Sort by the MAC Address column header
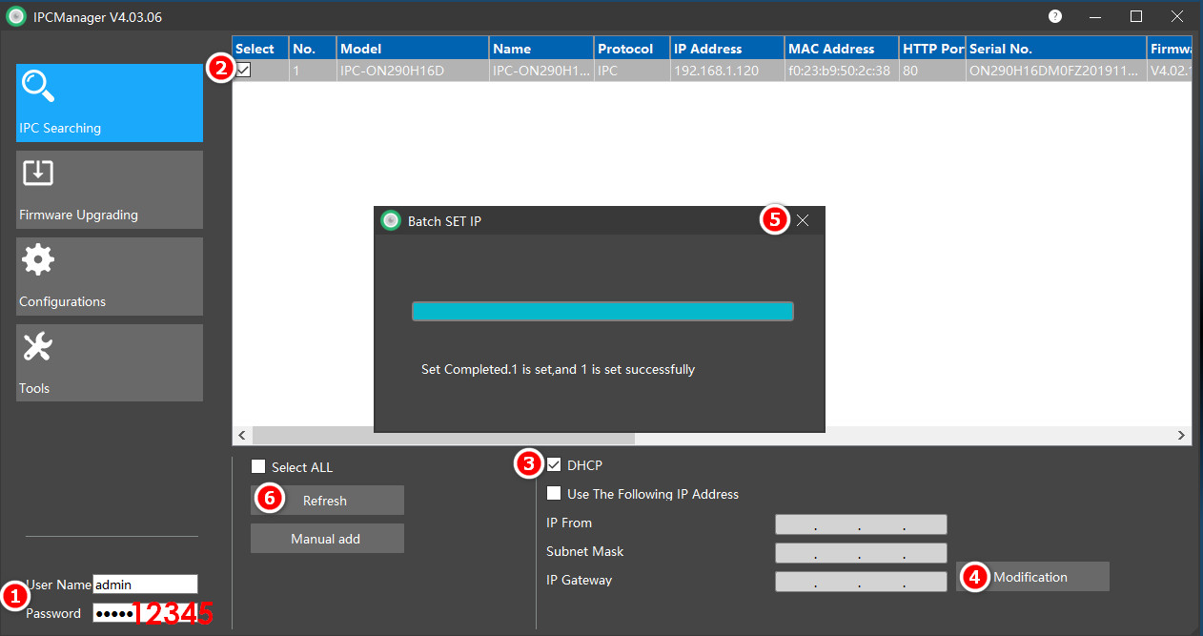 tap(842, 49)
